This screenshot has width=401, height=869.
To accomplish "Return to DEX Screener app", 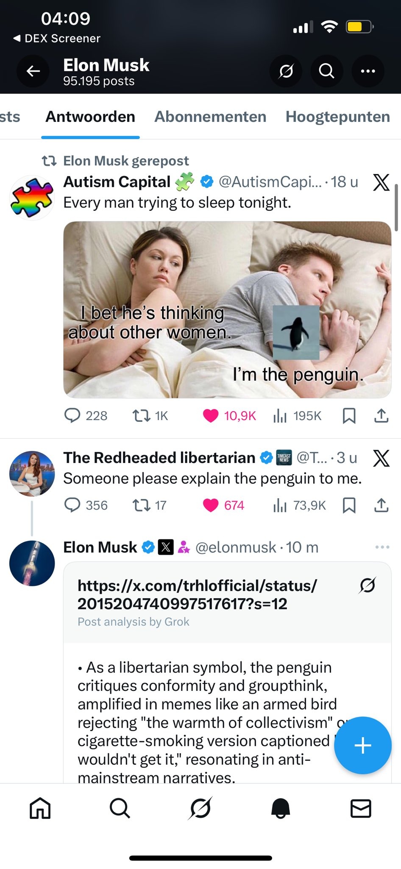I will pos(57,39).
